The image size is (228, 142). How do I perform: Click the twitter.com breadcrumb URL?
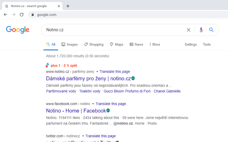pos(55,136)
